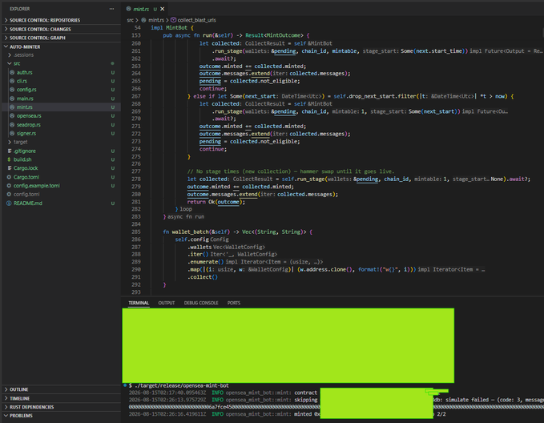This screenshot has height=423, width=544.
Task: Switch to the Debug Console tab
Action: pos(201,303)
